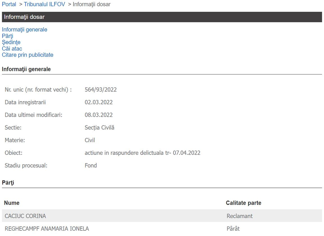Open the Căi atac link
Viewport: 324px width, 236px height.
click(x=12, y=49)
